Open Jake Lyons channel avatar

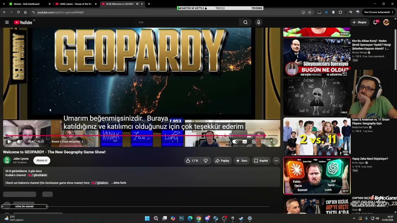coord(7,160)
